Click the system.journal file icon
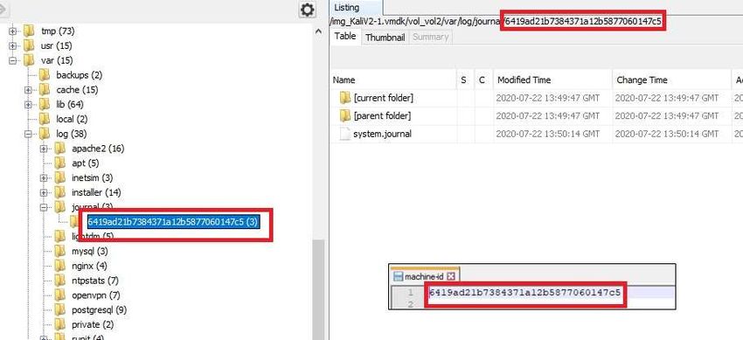The height and width of the screenshot is (340, 743). tap(345, 134)
